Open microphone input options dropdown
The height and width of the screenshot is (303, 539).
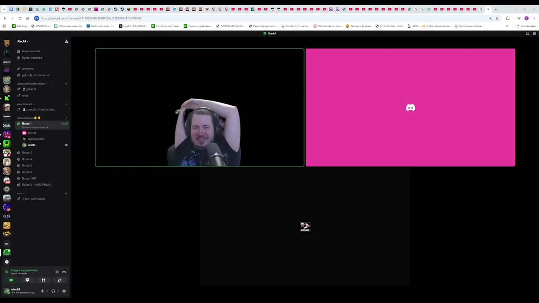(x=47, y=291)
